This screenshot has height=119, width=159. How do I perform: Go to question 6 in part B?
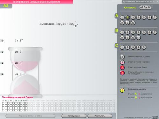click(149, 32)
